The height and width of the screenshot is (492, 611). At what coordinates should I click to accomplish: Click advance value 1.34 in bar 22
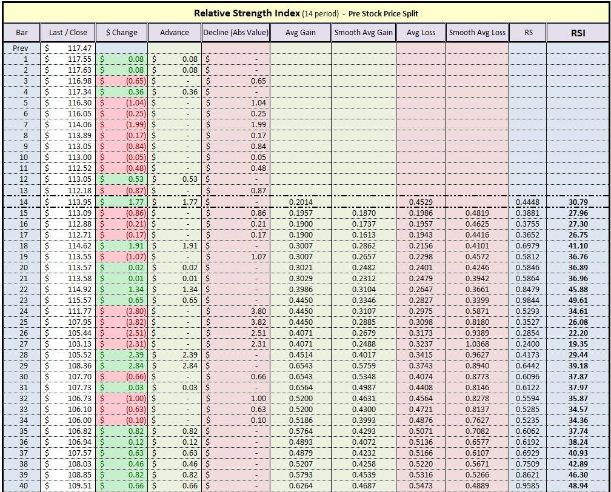point(174,290)
